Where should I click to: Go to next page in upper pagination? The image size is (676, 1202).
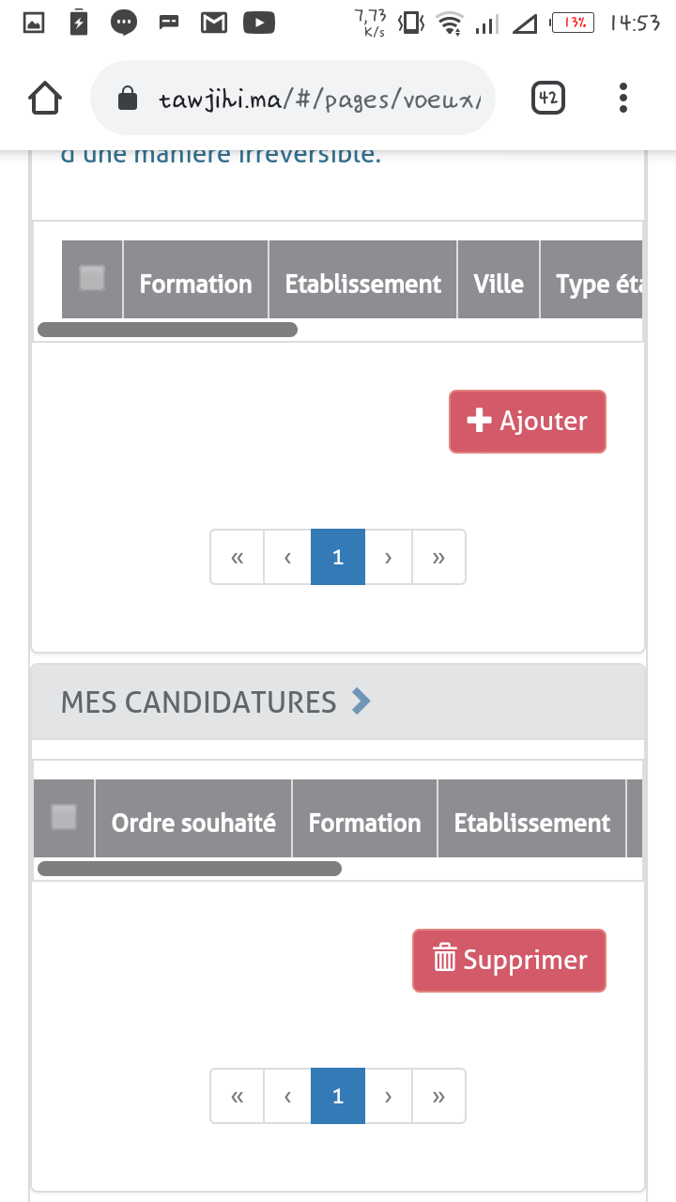[x=388, y=557]
